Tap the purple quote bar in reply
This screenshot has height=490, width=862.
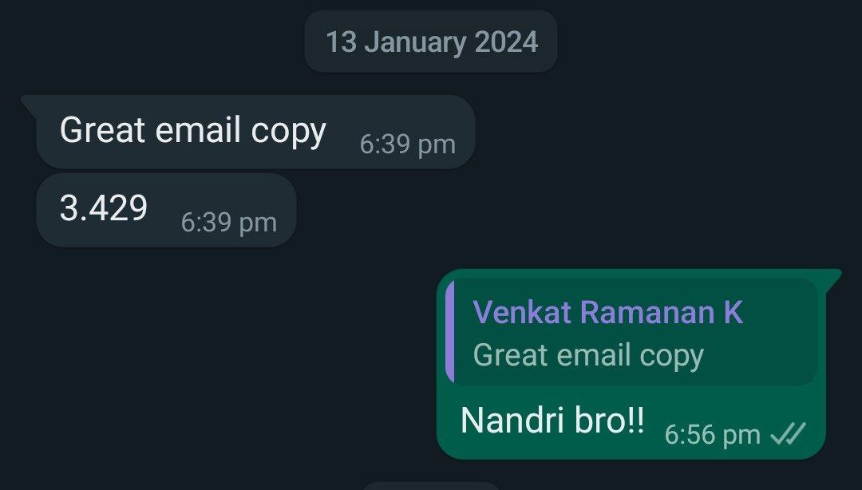449,331
